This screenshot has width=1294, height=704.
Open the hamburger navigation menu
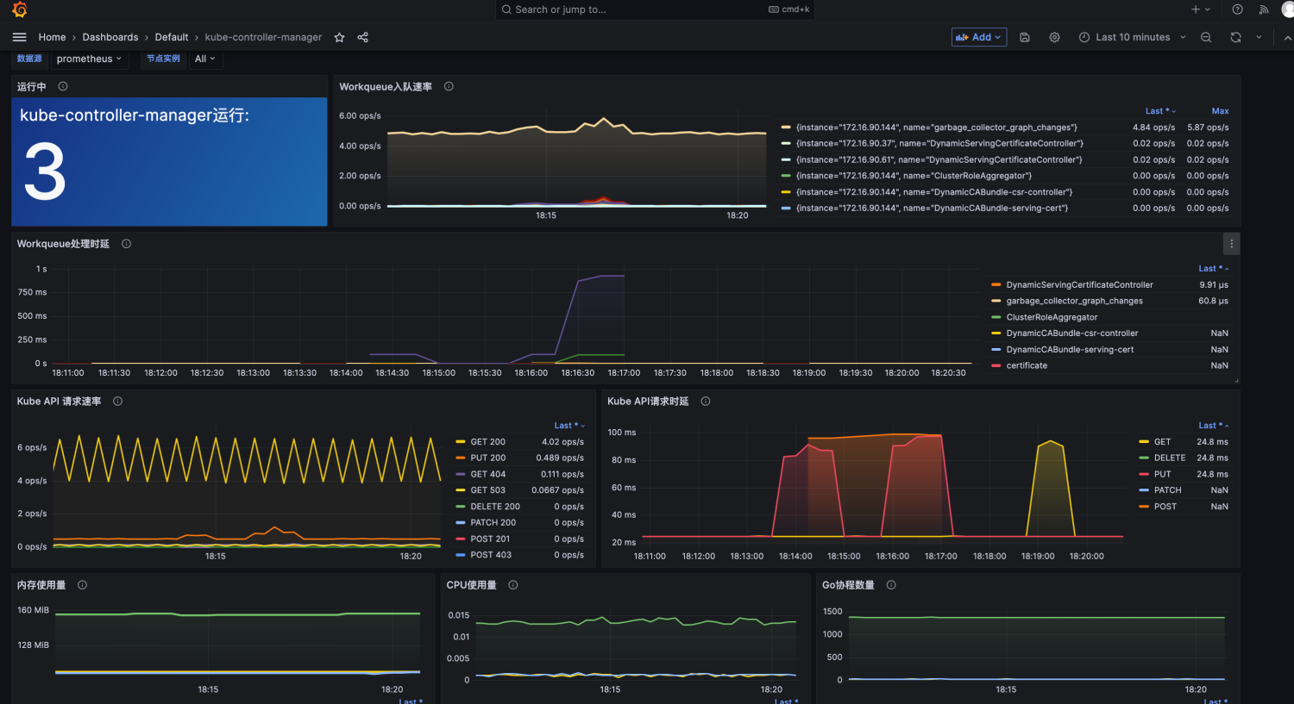click(x=20, y=37)
